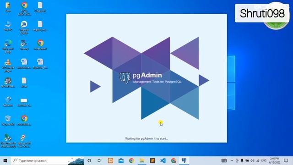293x165 pixels.
Task: Open Task View on taskbar
Action: [x=100, y=160]
